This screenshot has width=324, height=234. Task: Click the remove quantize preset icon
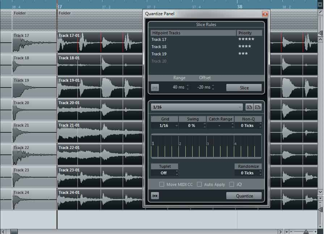(257, 107)
